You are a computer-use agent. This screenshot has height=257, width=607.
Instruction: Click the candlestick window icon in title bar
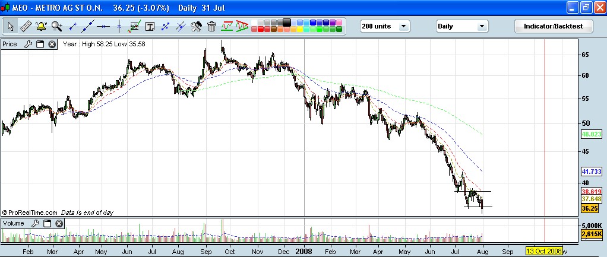pyautogui.click(x=6, y=8)
